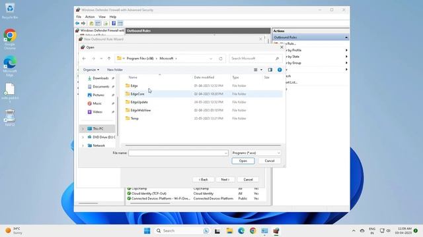
Task: Open Downloads in navigation pane
Action: tap(100, 78)
